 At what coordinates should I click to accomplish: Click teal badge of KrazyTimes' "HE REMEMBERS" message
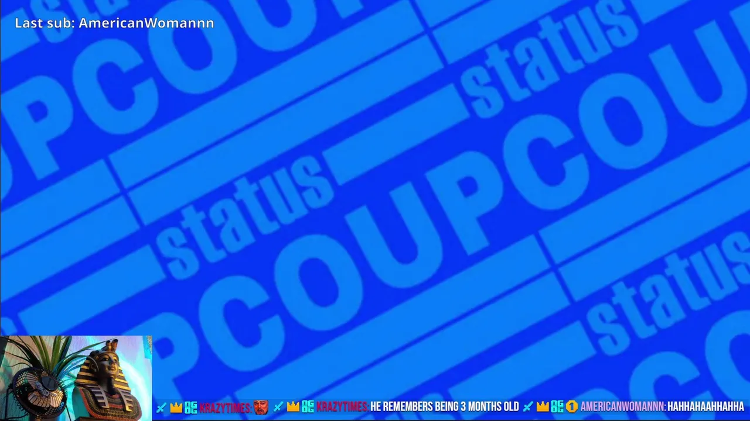308,406
